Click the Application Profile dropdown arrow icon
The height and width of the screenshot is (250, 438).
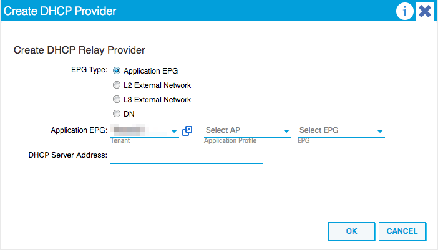pos(286,131)
